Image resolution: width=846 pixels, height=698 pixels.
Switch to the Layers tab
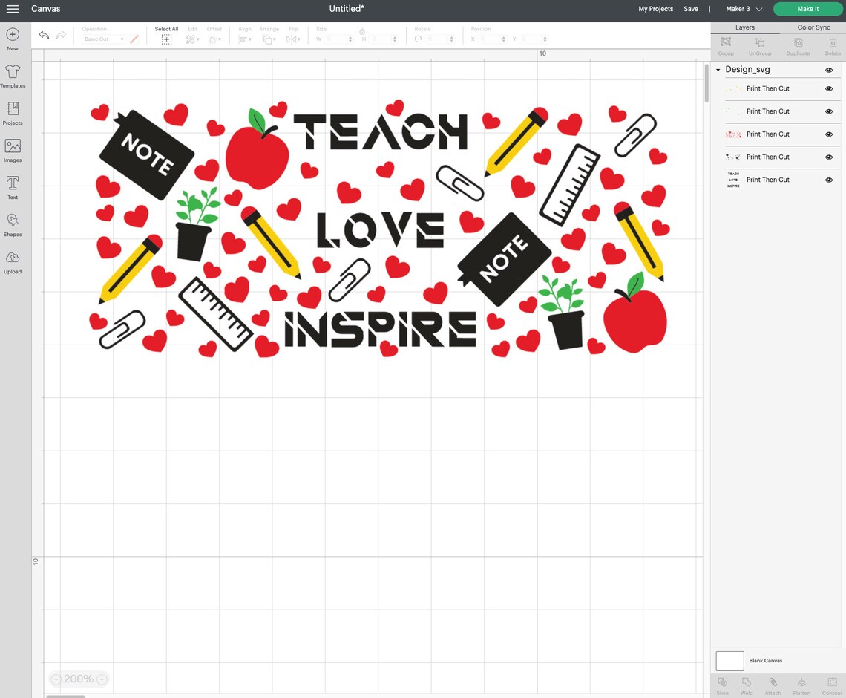744,27
